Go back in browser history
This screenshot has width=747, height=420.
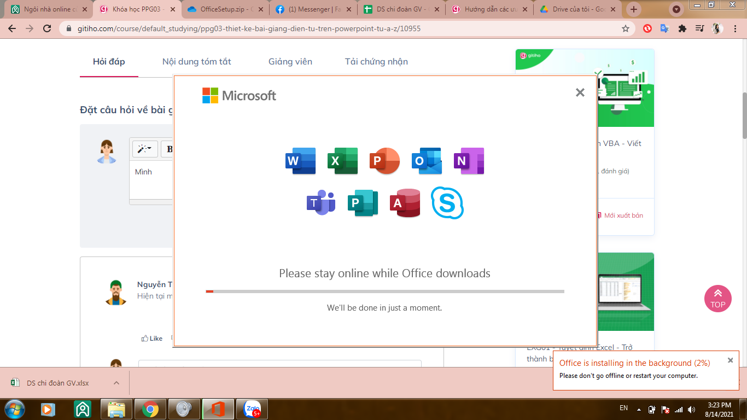pyautogui.click(x=12, y=28)
